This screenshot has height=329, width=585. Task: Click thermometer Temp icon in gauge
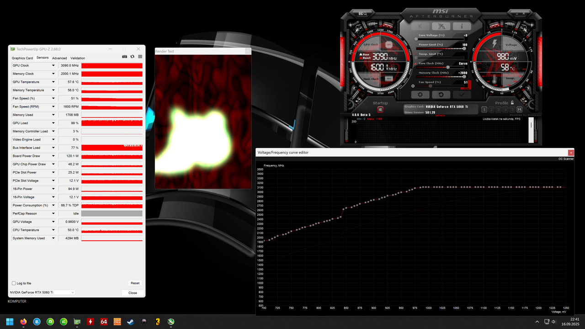pyautogui.click(x=494, y=80)
